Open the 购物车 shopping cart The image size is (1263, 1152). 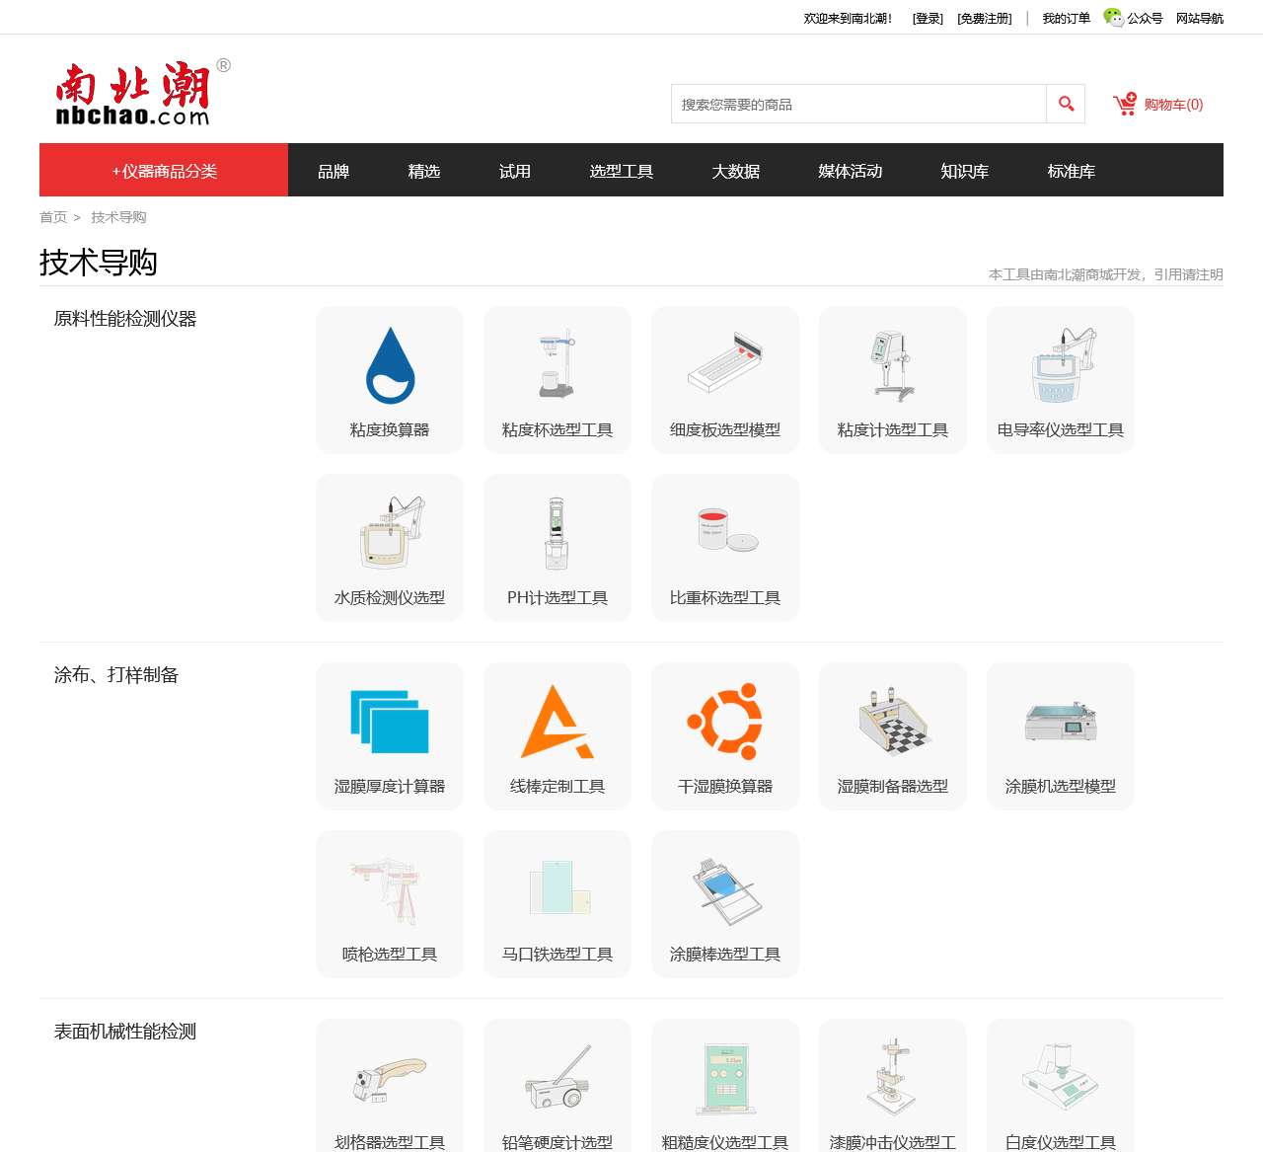pyautogui.click(x=1158, y=105)
